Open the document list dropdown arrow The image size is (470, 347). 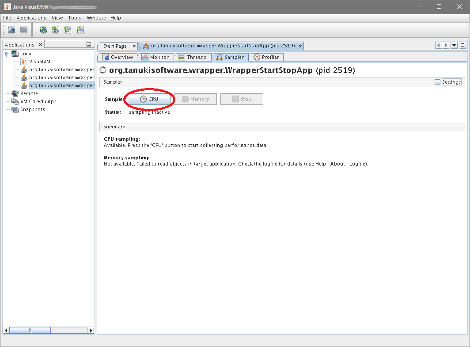[454, 45]
